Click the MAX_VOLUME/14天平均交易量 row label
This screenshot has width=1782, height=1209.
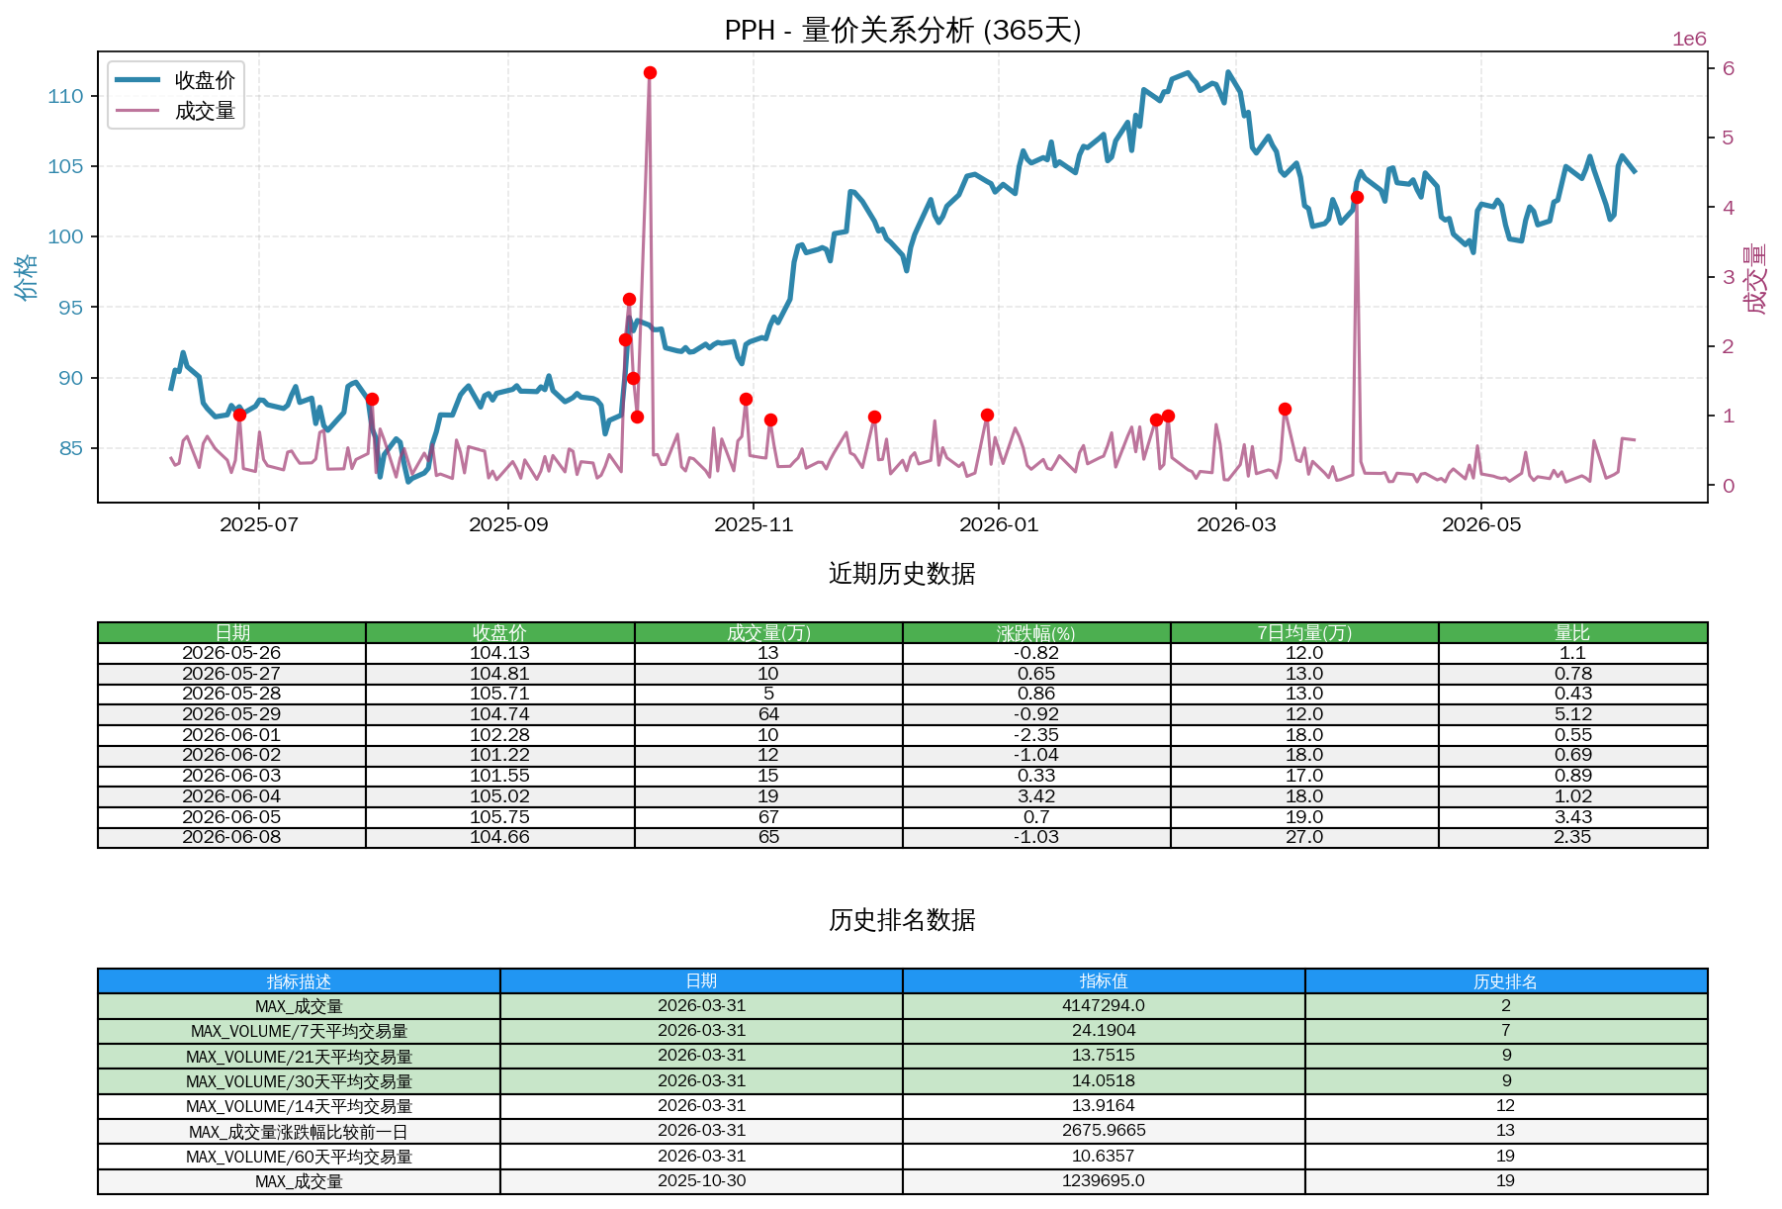[299, 1106]
